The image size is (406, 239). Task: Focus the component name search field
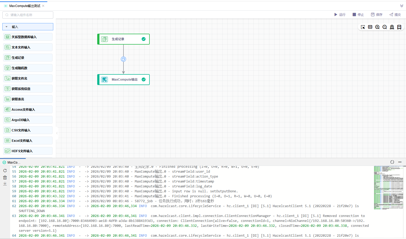coord(28,15)
